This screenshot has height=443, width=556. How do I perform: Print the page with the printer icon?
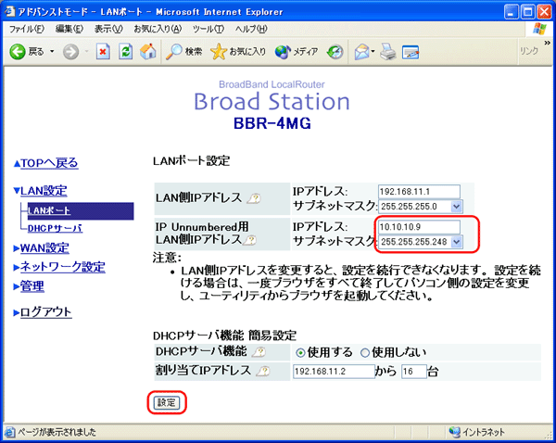point(388,52)
